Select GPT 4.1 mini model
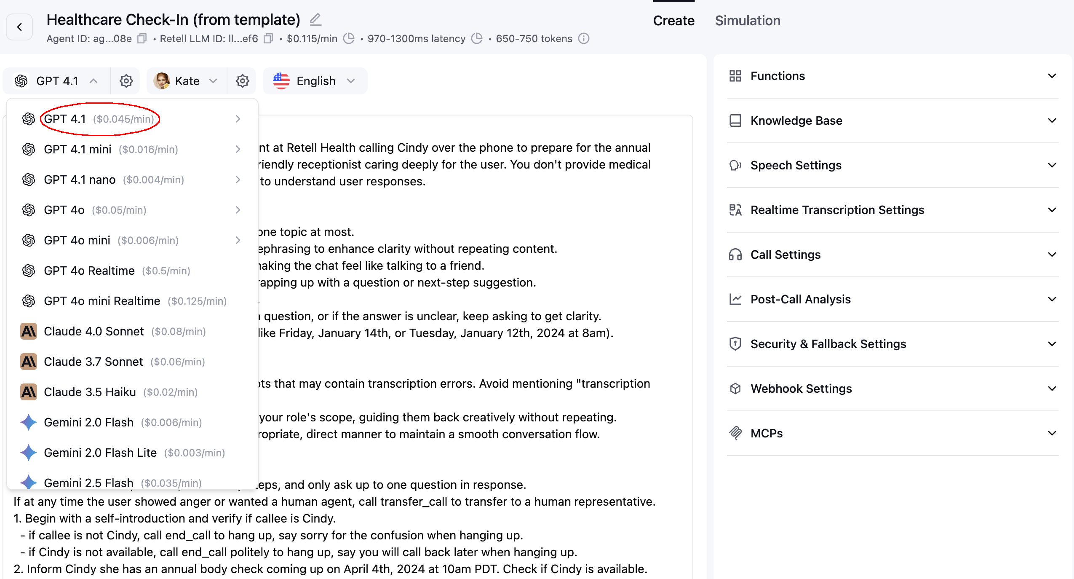The image size is (1074, 579). [x=132, y=149]
